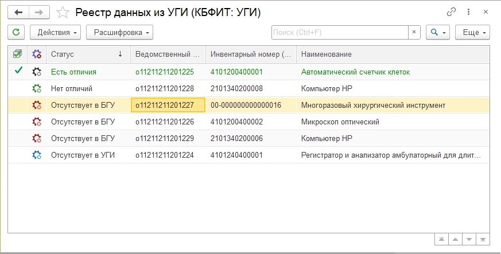The height and width of the screenshot is (254, 501).
Task: Click the red gear icon in the o11211211201229 row
Action: pos(37,138)
